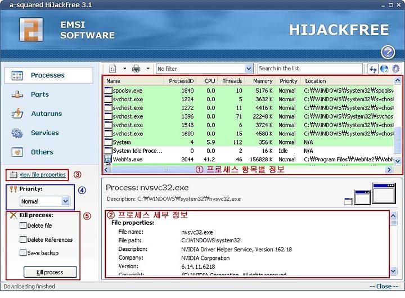Image resolution: width=405 pixels, height=298 pixels.
Task: Click the Close link in the status bar
Action: click(x=384, y=286)
